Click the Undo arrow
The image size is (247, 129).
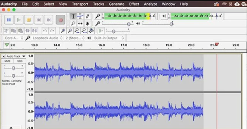tap(45, 31)
